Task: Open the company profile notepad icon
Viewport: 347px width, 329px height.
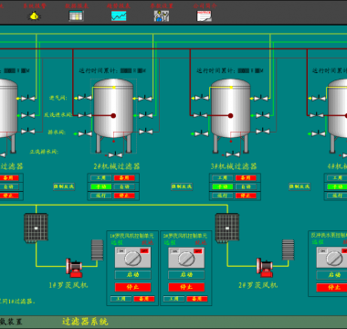Action: (x=205, y=16)
